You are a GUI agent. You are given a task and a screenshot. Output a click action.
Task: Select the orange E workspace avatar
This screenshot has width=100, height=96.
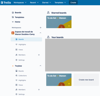tap(13, 33)
